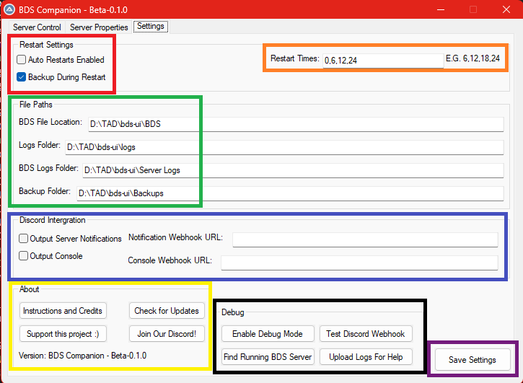The height and width of the screenshot is (383, 523).
Task: Switch to the Server Control tab
Action: pyautogui.click(x=37, y=27)
